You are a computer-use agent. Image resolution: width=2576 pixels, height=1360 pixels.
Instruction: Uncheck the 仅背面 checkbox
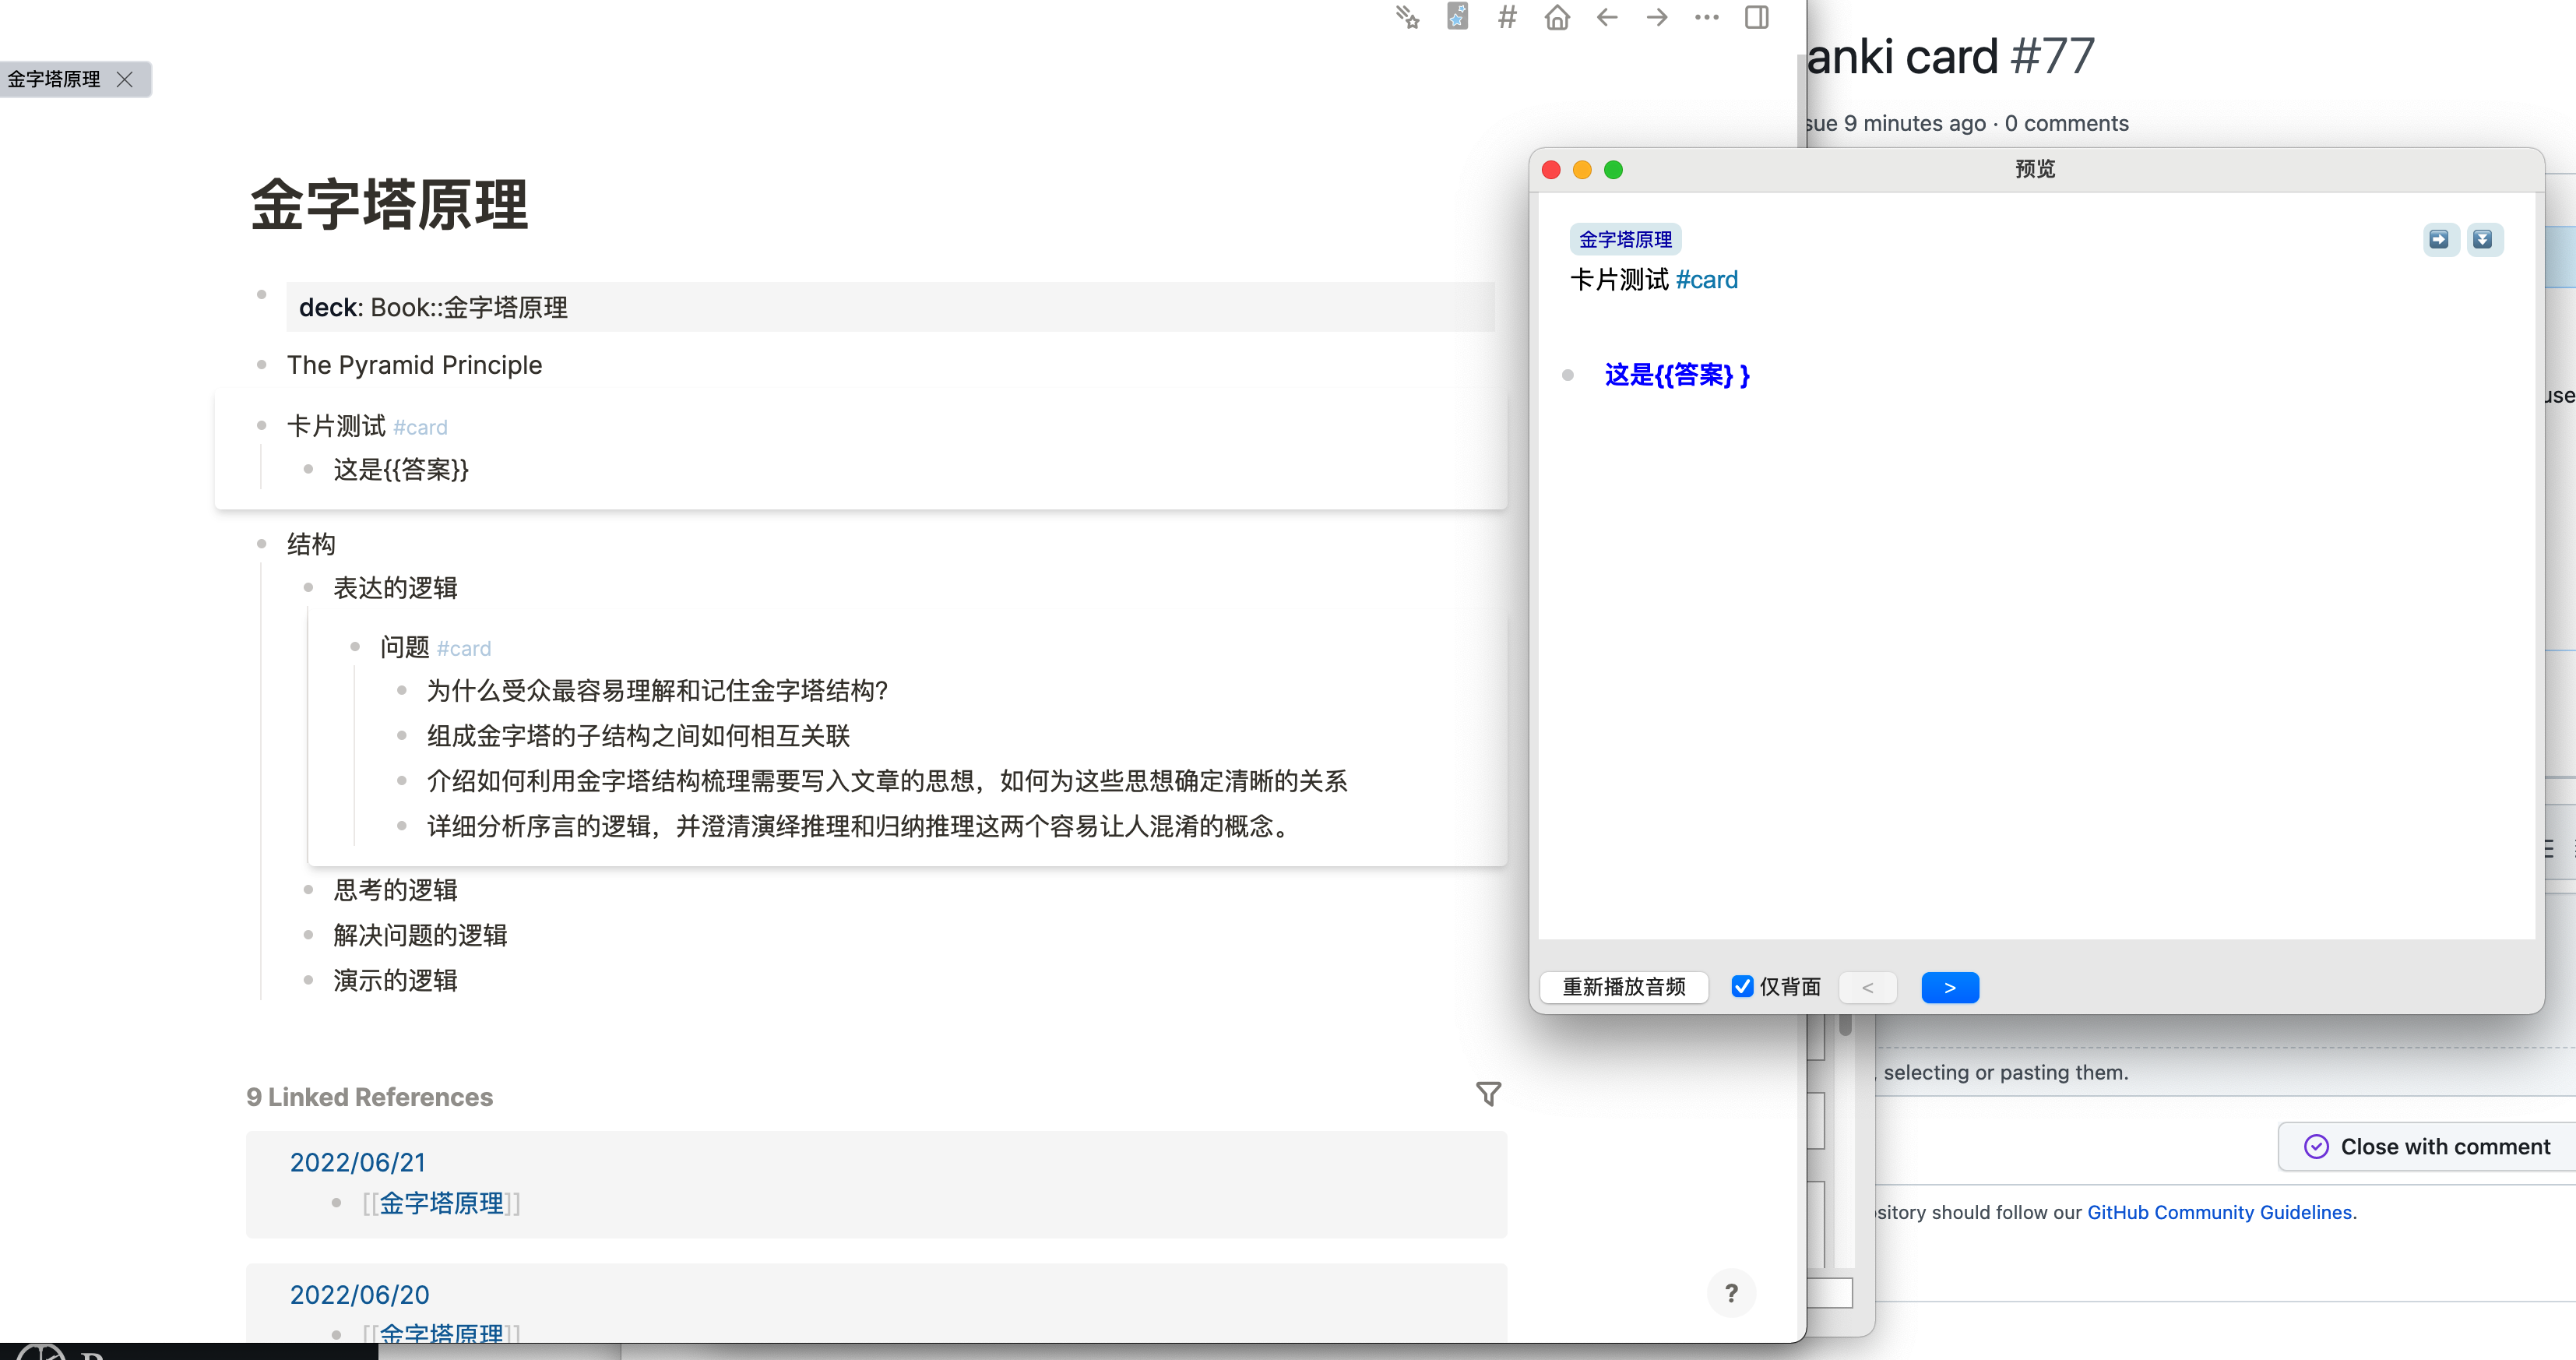tap(1742, 987)
